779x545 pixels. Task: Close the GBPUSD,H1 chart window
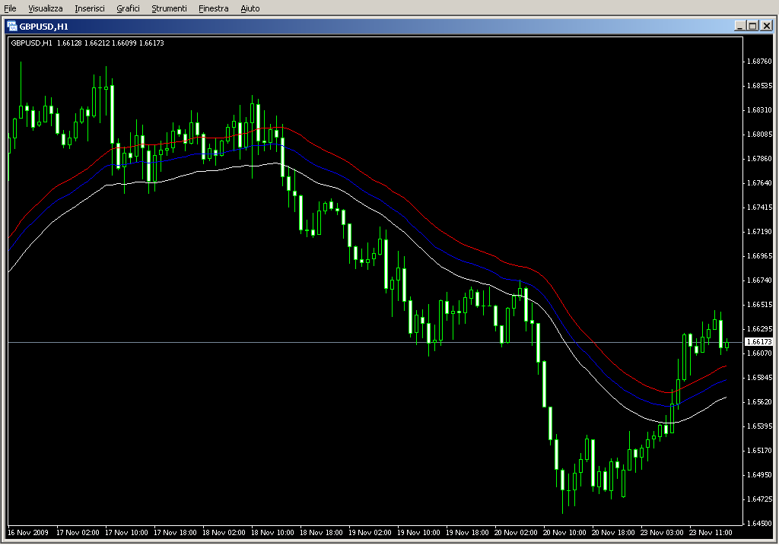tap(767, 26)
